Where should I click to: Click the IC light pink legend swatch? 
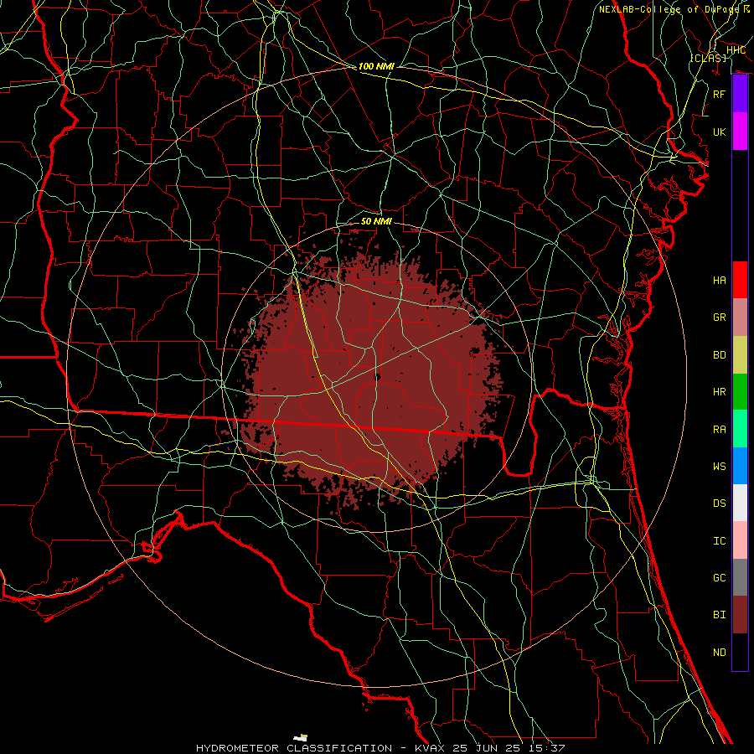coord(740,540)
